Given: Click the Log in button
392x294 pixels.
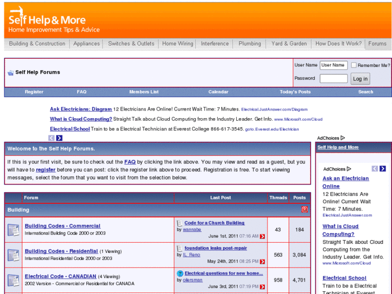Looking at the screenshot, I should click(360, 79).
